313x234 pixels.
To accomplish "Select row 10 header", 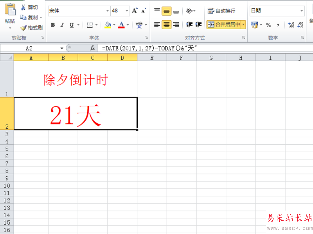I will [x=7, y=186].
